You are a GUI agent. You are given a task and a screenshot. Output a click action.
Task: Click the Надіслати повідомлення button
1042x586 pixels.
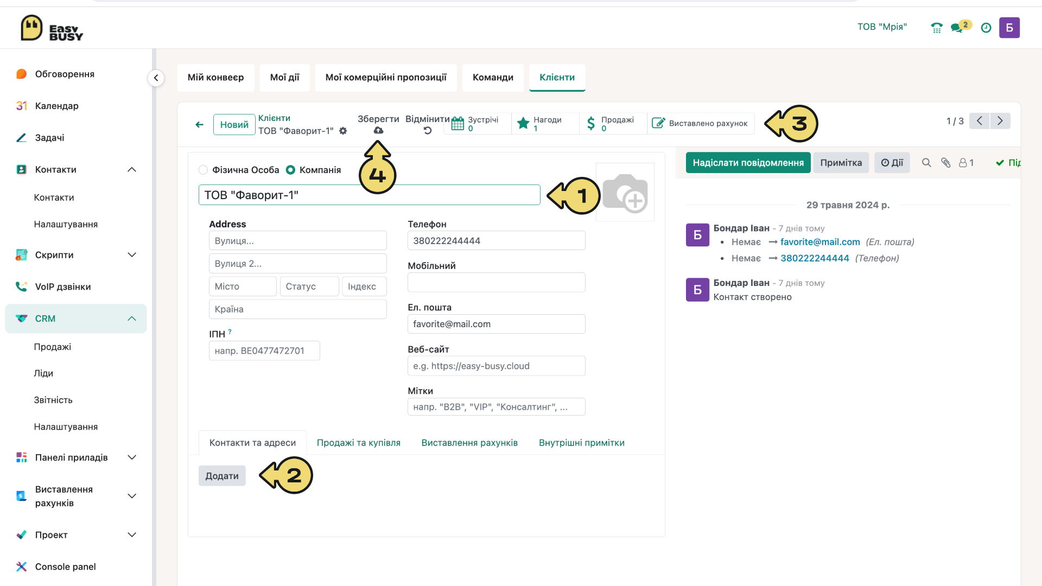[748, 163]
